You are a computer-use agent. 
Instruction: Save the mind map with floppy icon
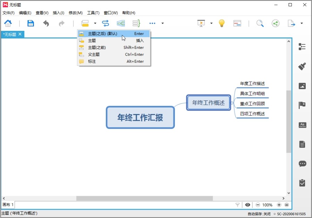pos(31,23)
